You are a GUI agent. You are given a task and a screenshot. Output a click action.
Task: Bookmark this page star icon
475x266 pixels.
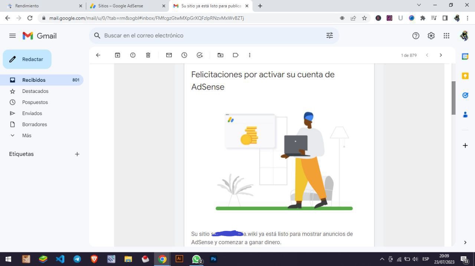pos(364,18)
